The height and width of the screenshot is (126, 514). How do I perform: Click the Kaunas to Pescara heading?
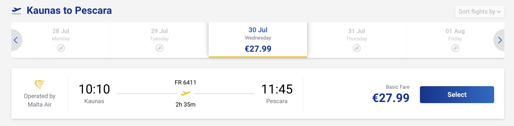69,10
